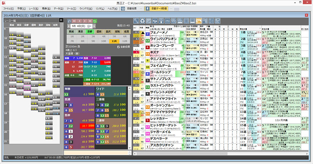The image size is (313, 164).
Task: Click horse name ウインバリアシオン row
Action: pos(164,39)
